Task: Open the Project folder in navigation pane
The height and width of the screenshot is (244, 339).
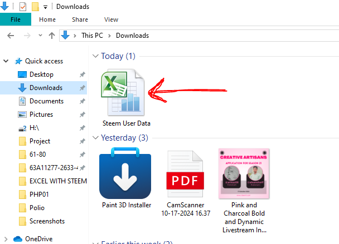Action: (40, 141)
